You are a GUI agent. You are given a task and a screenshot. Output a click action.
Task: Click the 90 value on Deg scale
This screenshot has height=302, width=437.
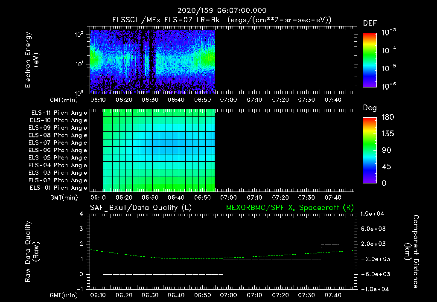click(387, 150)
